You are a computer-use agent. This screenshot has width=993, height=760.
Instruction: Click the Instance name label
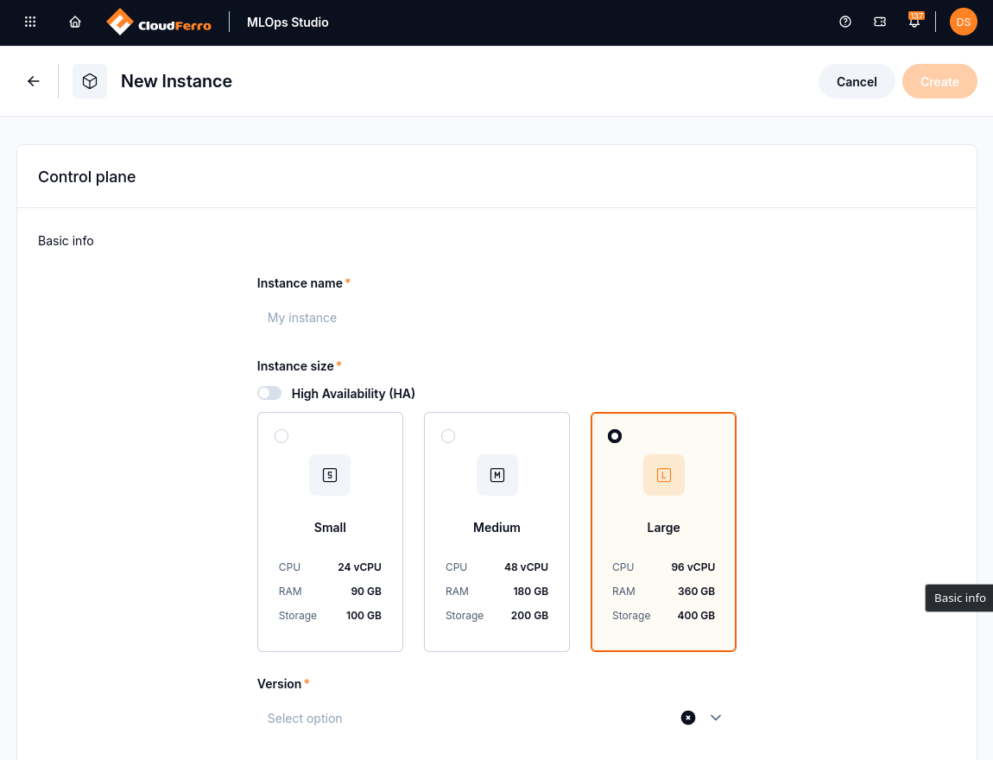(300, 283)
